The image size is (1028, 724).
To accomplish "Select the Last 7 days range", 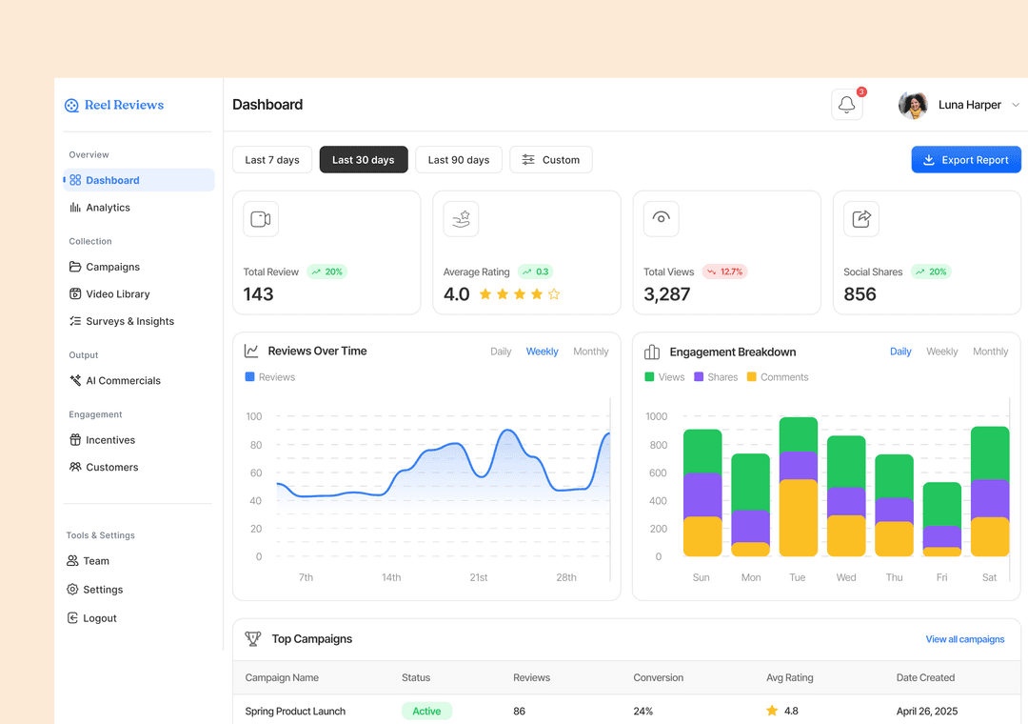I will coord(272,159).
